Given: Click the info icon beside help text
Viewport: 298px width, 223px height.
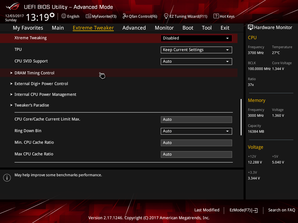Looking at the screenshot, I should coord(7,178).
